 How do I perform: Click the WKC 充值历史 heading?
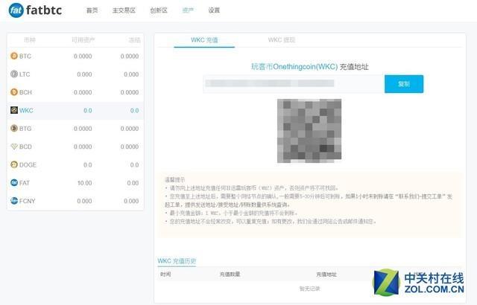[177, 261]
